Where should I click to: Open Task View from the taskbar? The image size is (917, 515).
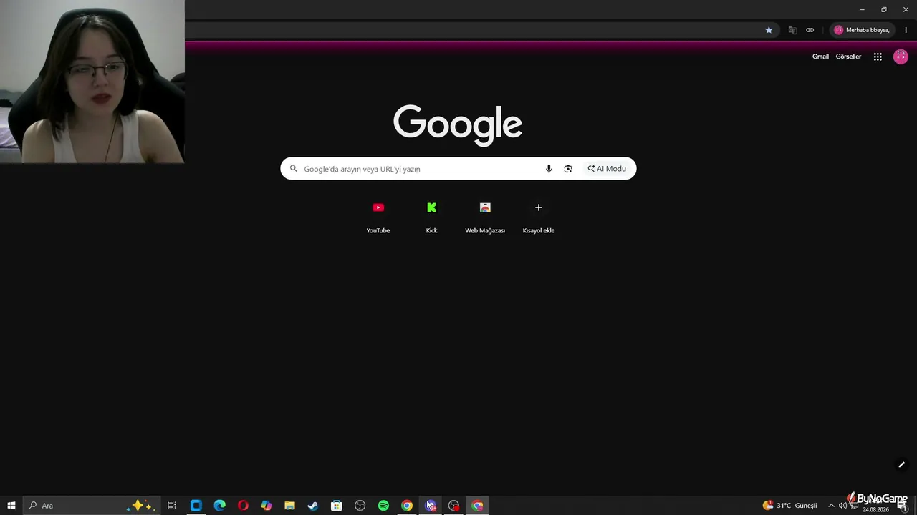coord(172,506)
